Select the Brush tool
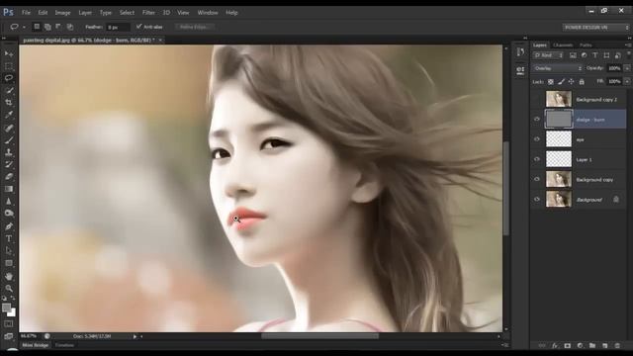Screen dimensions: 633x356 point(9,140)
